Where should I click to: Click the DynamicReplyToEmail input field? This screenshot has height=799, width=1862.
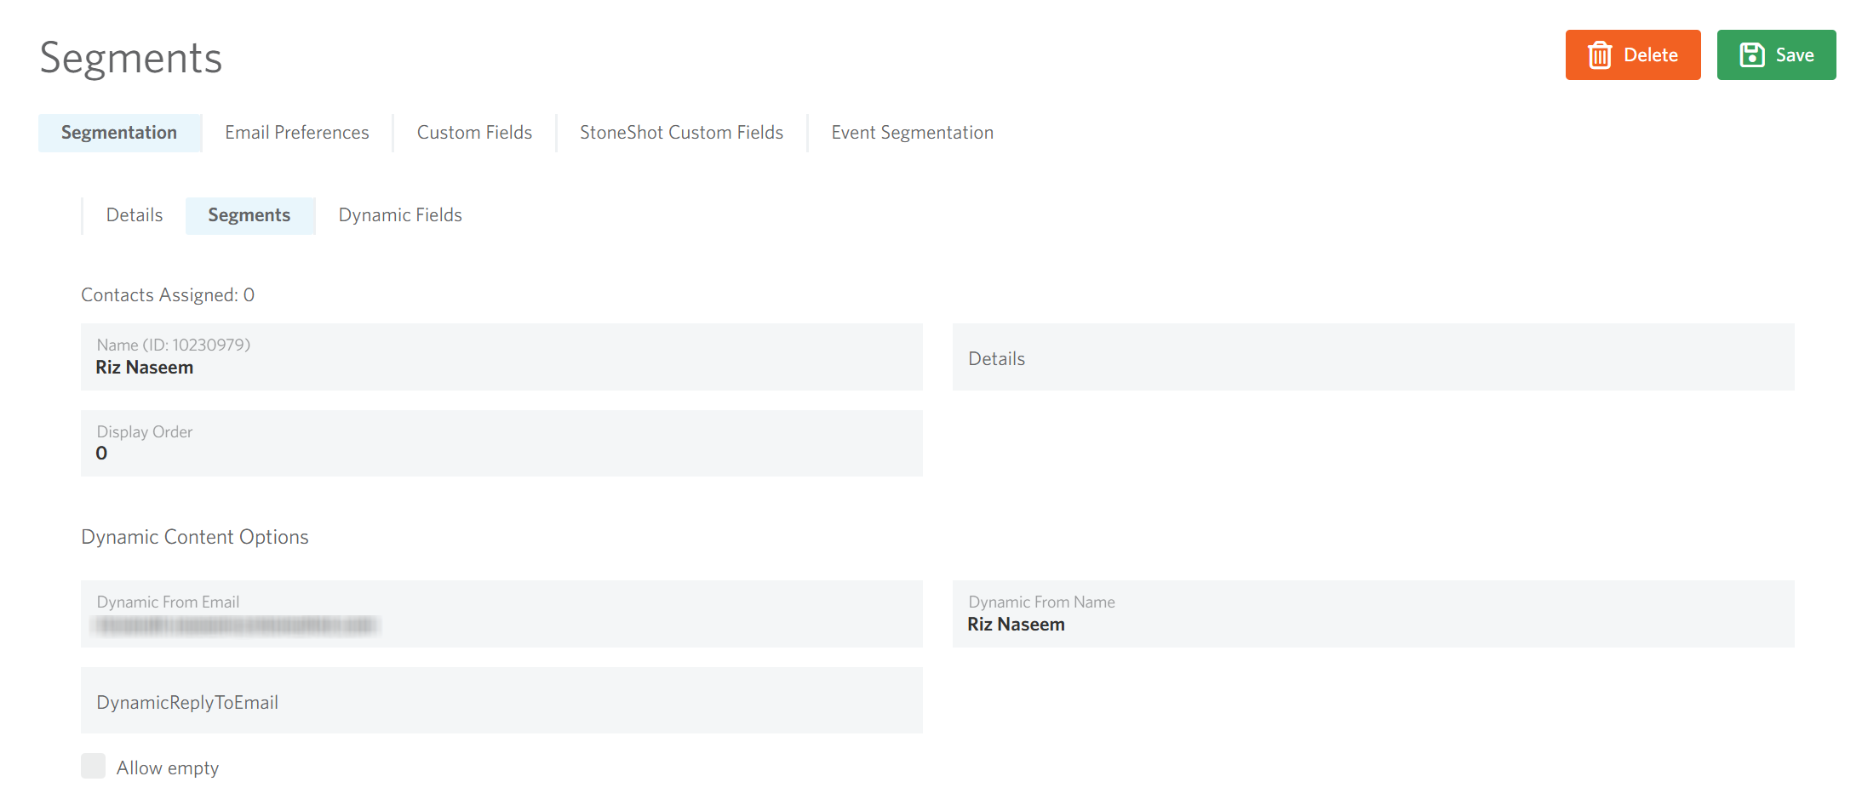coord(501,700)
